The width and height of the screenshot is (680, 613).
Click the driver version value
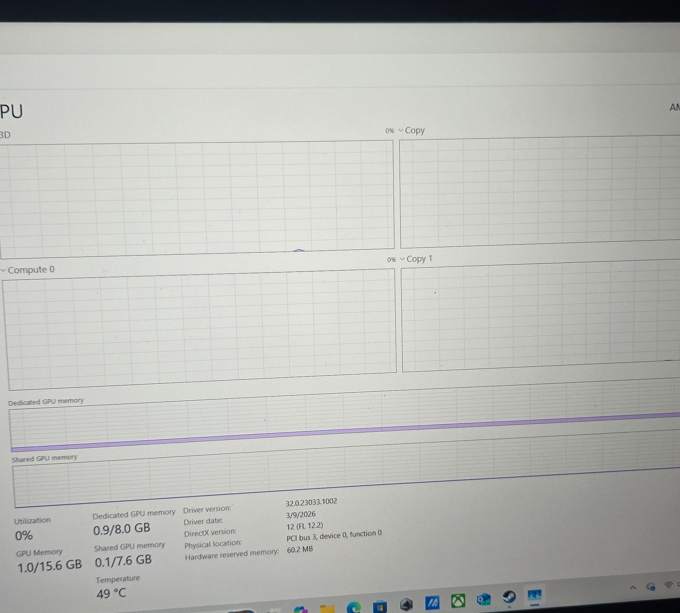311,502
